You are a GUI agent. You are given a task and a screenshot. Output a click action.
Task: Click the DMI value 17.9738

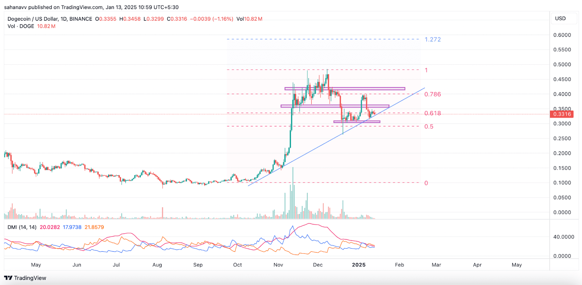pyautogui.click(x=72, y=227)
